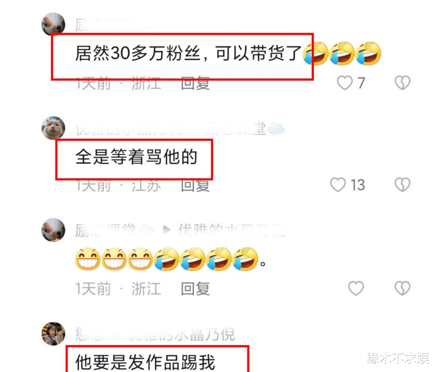Dislike the emoji-only laughing comment

coord(403,288)
